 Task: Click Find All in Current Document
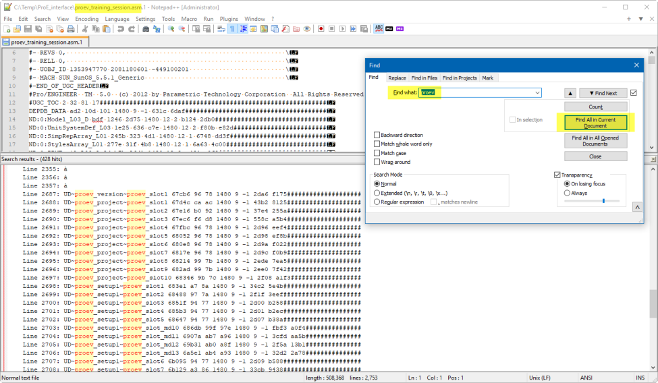coord(595,123)
